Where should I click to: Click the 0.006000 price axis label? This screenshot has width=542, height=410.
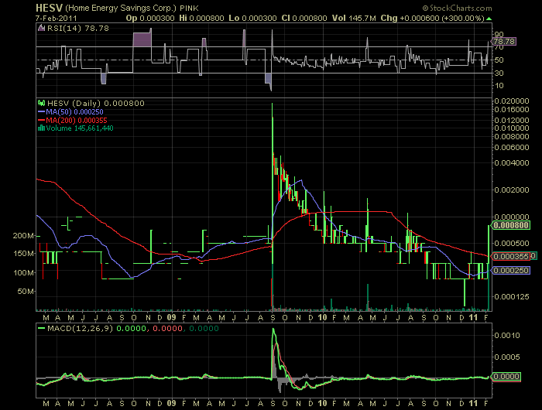click(x=512, y=148)
